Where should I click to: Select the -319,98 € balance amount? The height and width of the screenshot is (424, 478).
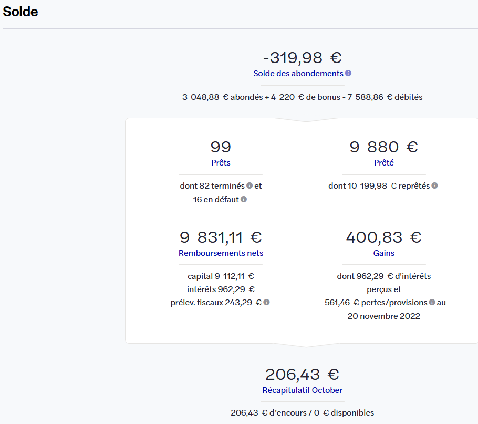pyautogui.click(x=302, y=57)
